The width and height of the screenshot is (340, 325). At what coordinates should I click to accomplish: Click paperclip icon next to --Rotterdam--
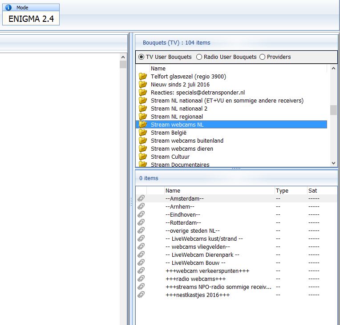tap(141, 222)
